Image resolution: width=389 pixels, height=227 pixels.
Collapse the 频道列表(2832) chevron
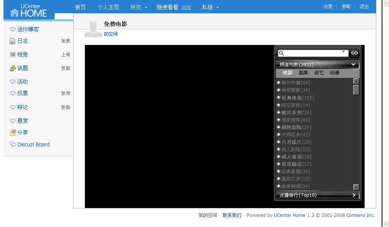tap(353, 65)
